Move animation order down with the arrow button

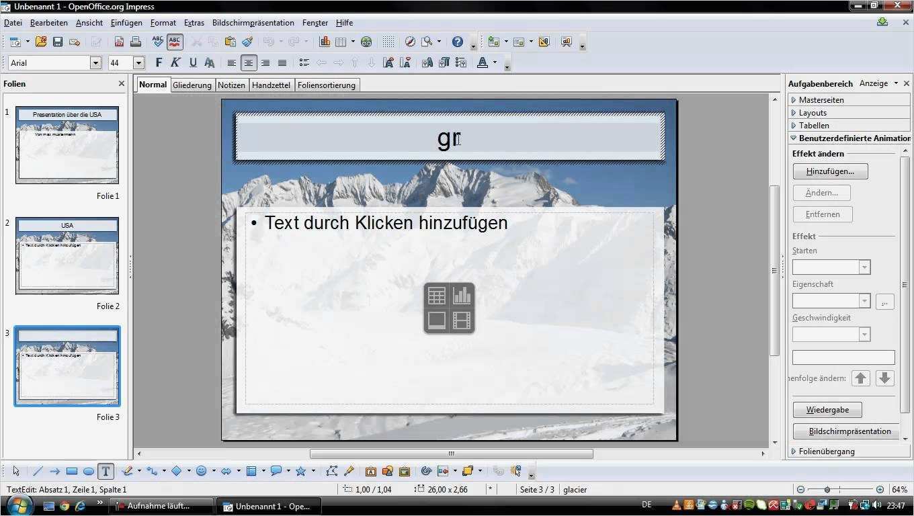[885, 378]
